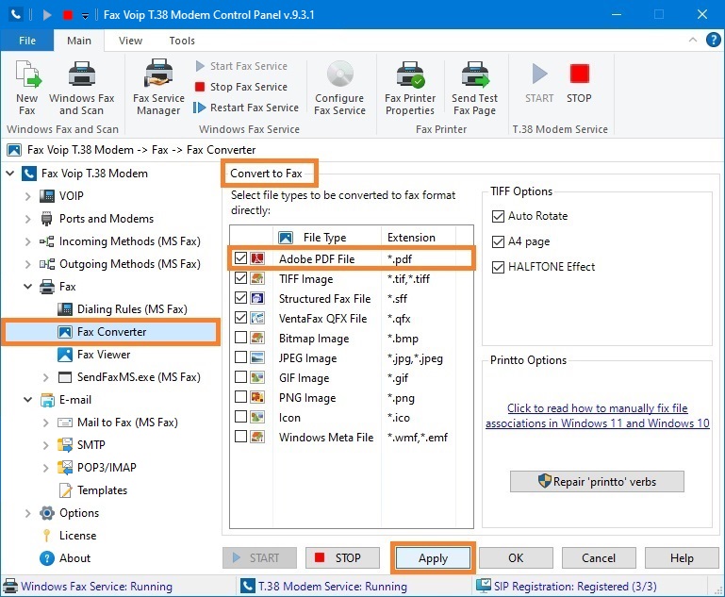Click the Apply button
Screen dimensions: 725x597
[434, 558]
